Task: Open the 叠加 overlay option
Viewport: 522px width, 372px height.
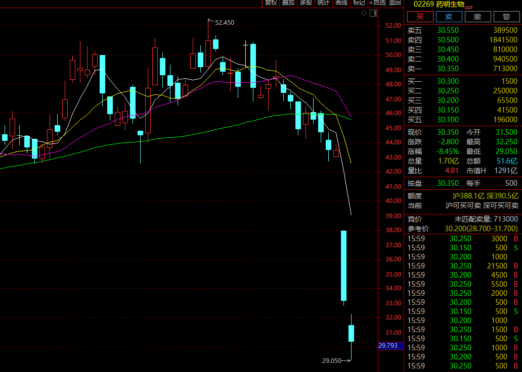Action: point(288,3)
